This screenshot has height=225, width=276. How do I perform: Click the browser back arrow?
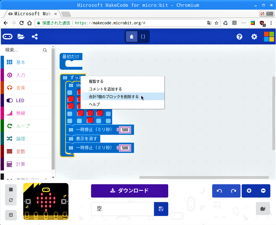point(6,23)
